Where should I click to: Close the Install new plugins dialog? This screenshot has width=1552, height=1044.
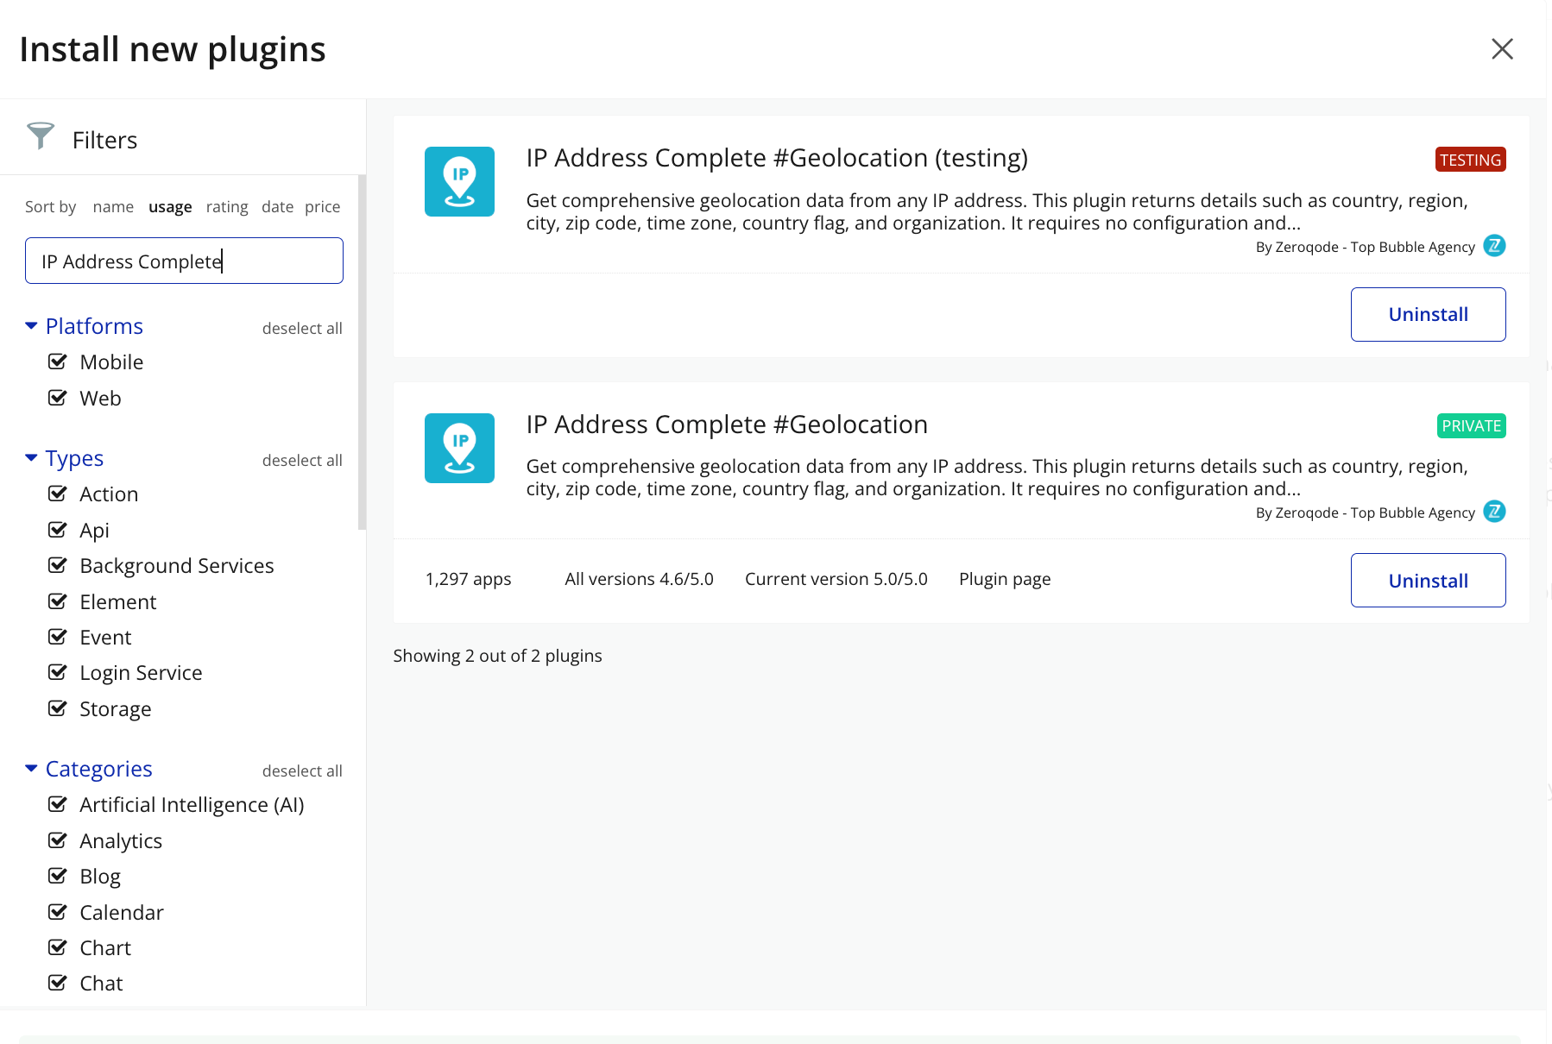pyautogui.click(x=1502, y=49)
